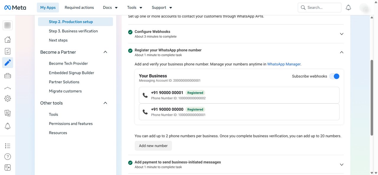Screen dimensions: 378x175
Task: Open app settings gear icon in sidebar
Action: [x=8, y=99]
